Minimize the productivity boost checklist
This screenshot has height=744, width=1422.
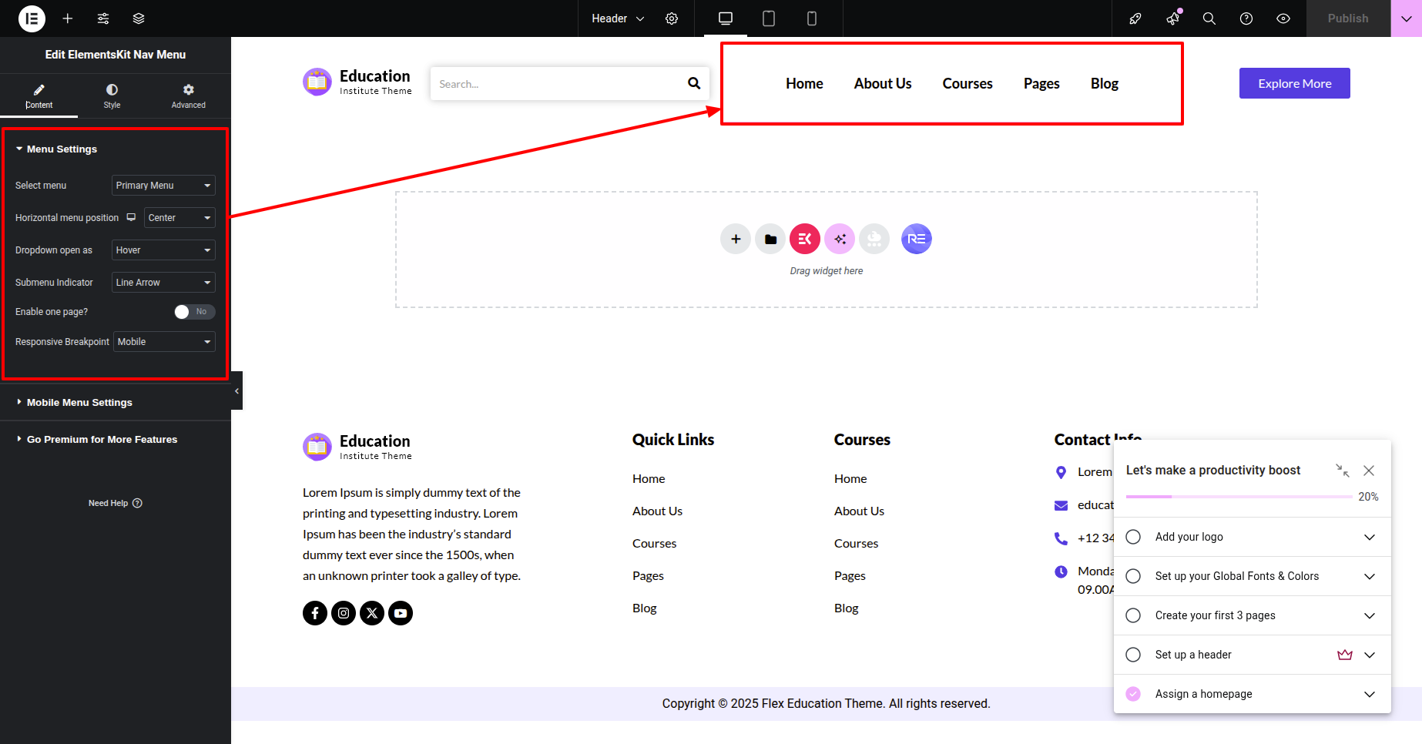[1343, 471]
